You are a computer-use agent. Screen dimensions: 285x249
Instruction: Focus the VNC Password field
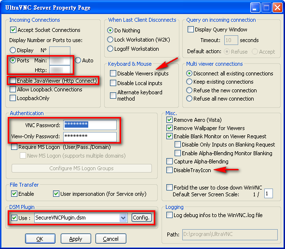click(90, 125)
